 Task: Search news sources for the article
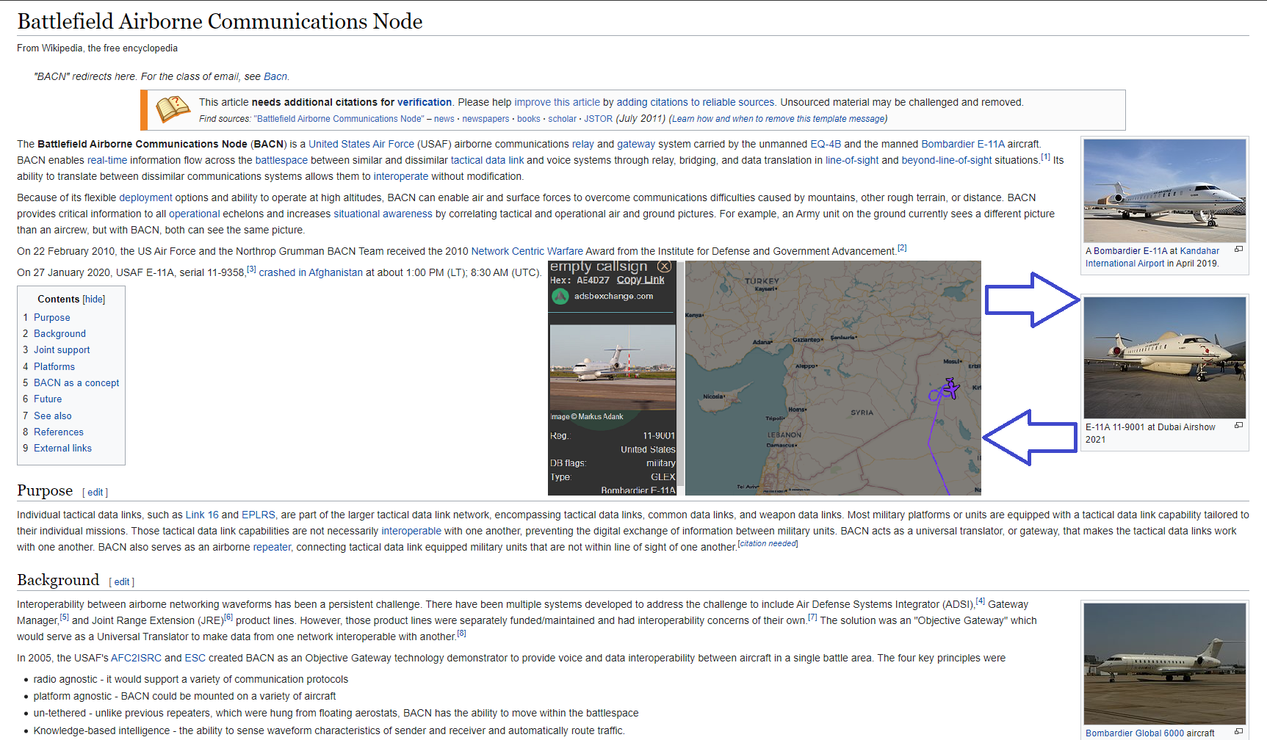pos(444,119)
